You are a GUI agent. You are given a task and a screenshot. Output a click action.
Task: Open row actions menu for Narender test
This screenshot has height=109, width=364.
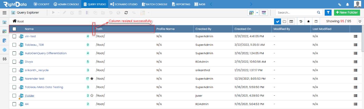click(x=355, y=79)
